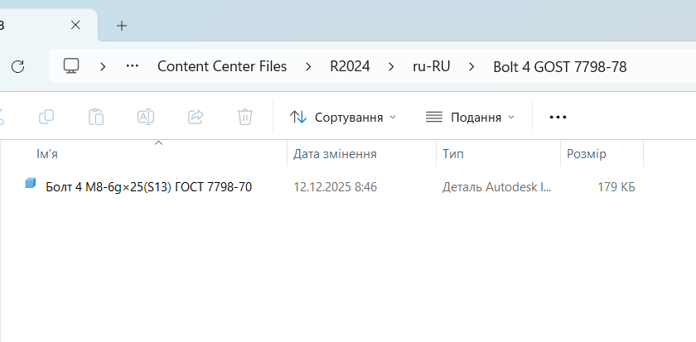Click the Деталь Autodesk type cell

496,187
